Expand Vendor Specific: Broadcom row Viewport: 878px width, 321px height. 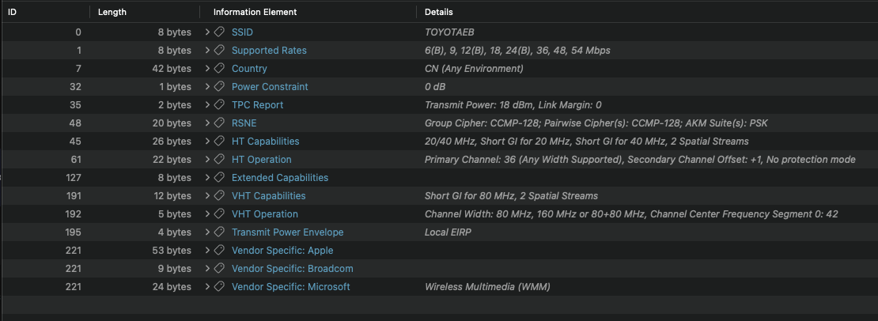pos(207,269)
